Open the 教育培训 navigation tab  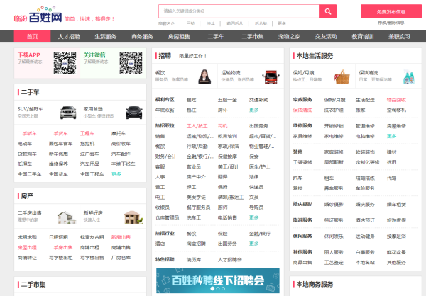click(x=363, y=36)
